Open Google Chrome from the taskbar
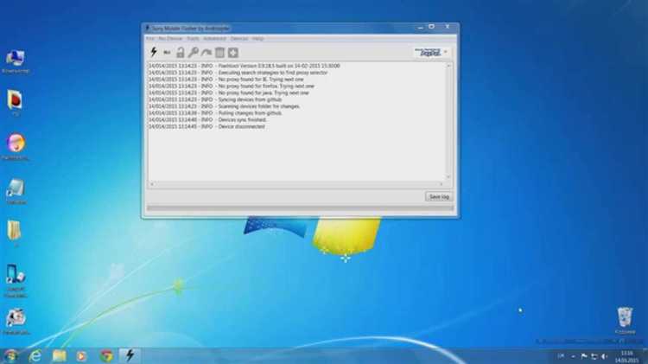The width and height of the screenshot is (648, 364). click(x=106, y=355)
